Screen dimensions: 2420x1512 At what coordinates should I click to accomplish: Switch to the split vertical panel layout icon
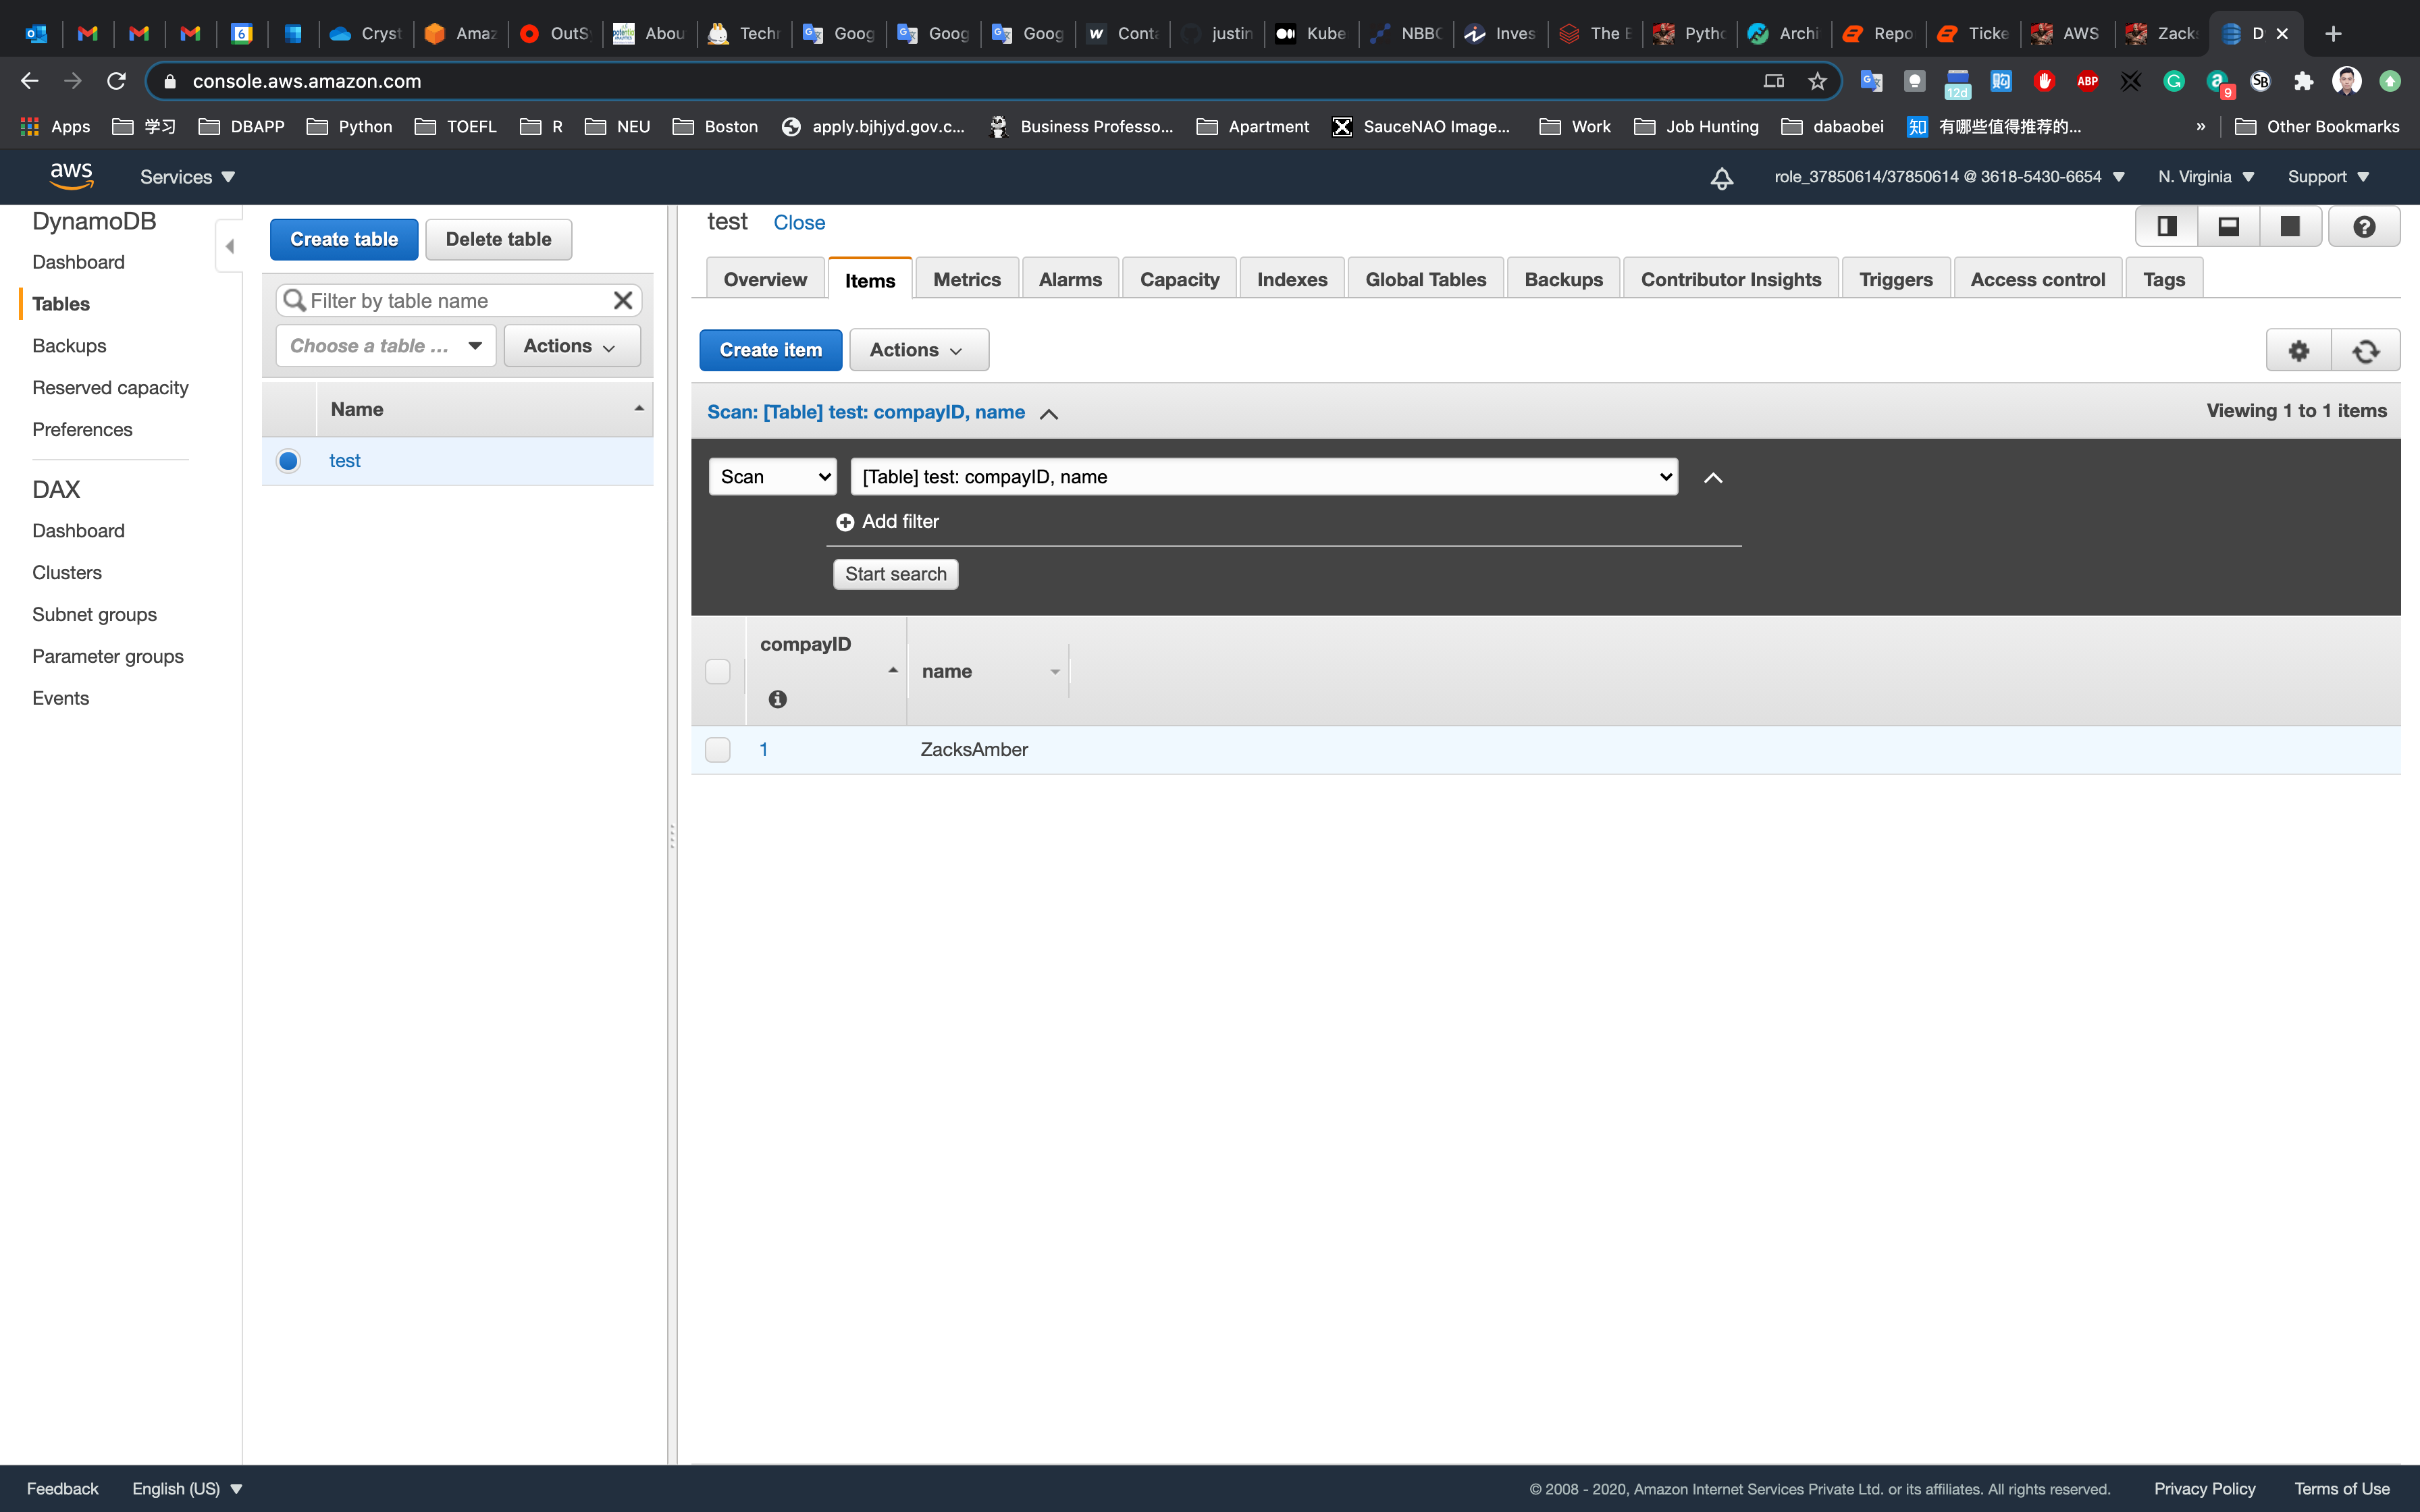pos(2166,227)
